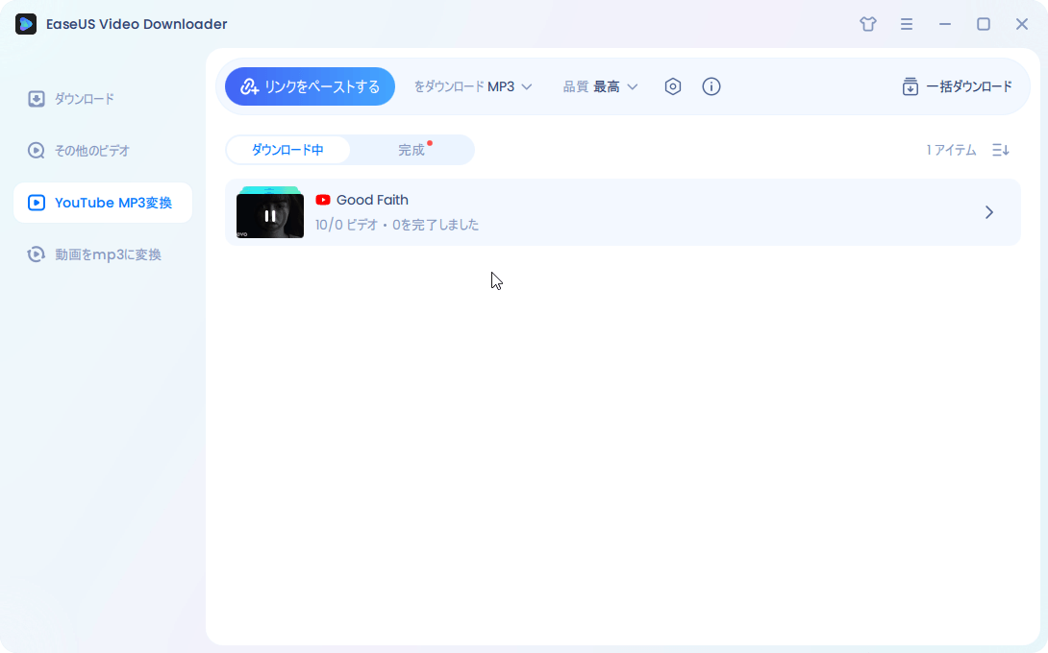The height and width of the screenshot is (653, 1048).
Task: Open ダウンロード in the sidebar
Action: pyautogui.click(x=84, y=99)
